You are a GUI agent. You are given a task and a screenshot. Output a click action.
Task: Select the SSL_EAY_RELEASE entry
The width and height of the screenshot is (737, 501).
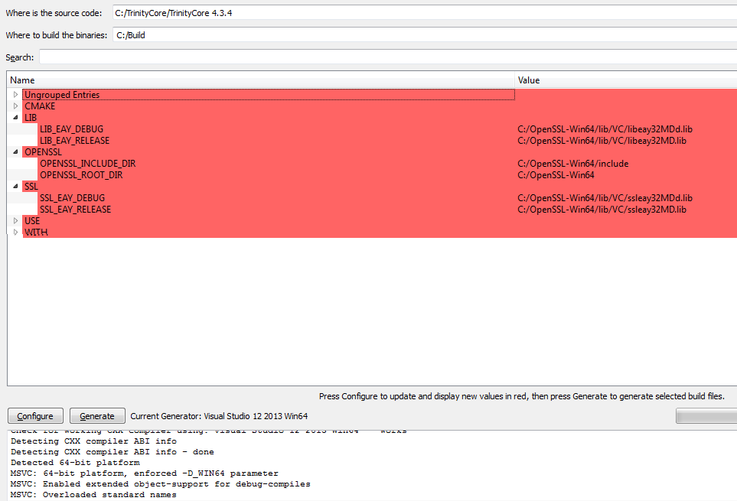pos(75,210)
